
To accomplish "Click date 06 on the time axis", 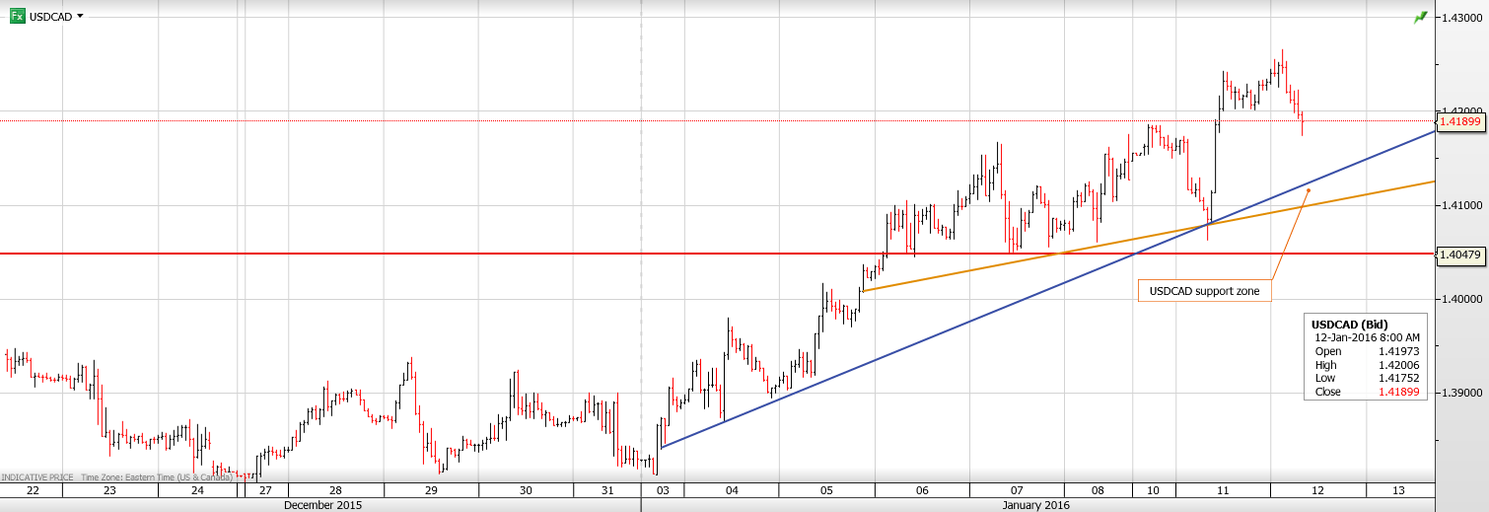I will coord(922,490).
